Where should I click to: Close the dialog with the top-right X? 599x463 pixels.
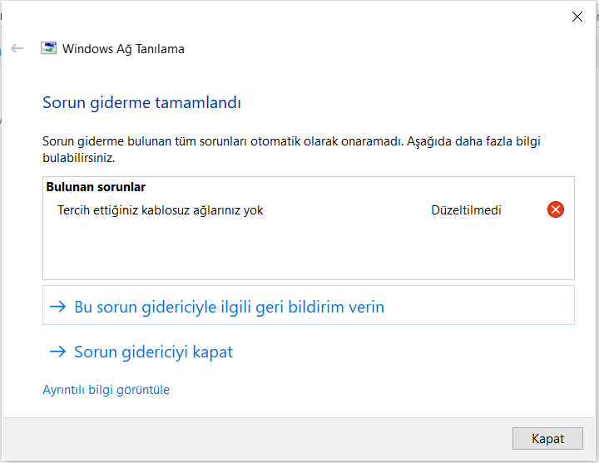point(577,17)
